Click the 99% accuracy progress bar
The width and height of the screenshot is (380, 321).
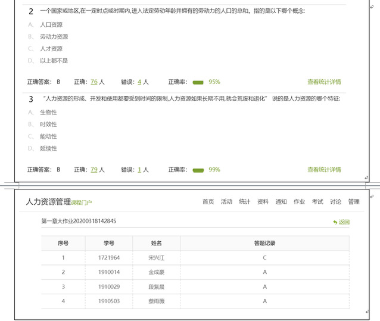(198, 170)
